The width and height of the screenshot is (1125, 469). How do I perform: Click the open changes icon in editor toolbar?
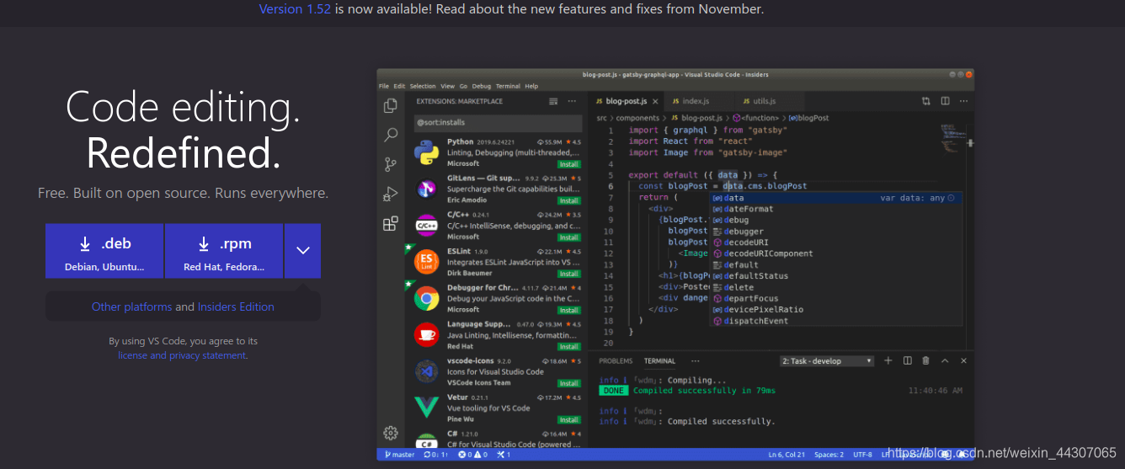pyautogui.click(x=926, y=101)
